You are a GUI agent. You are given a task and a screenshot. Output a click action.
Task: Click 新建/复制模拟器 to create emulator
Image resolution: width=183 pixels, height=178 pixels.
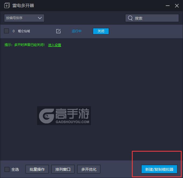159,169
